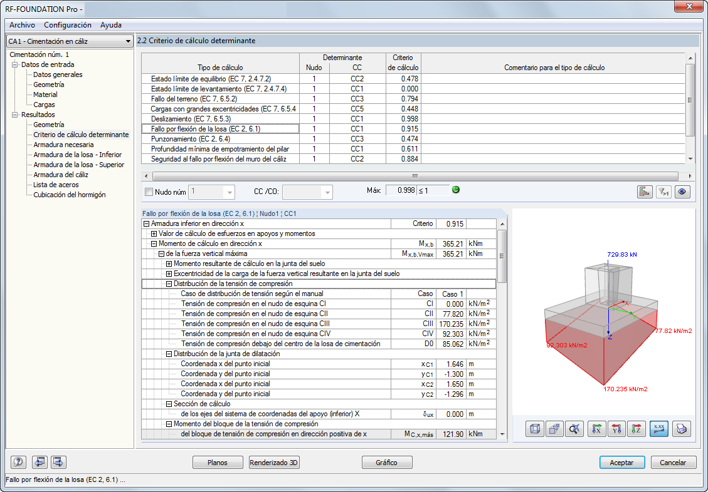The image size is (708, 492).
Task: Open Armadura de la losa - Superior
Action: click(x=78, y=165)
